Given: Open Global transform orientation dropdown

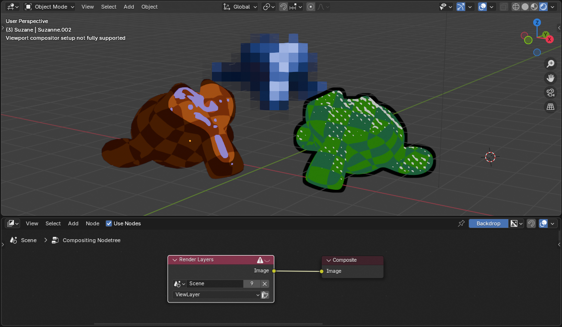Looking at the screenshot, I should (x=240, y=7).
